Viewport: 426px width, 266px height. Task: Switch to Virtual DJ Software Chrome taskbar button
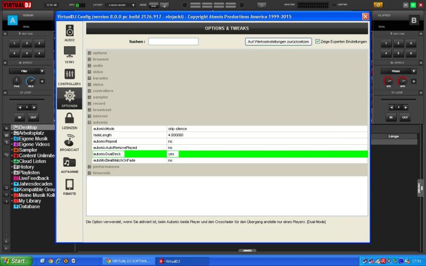[129, 261]
